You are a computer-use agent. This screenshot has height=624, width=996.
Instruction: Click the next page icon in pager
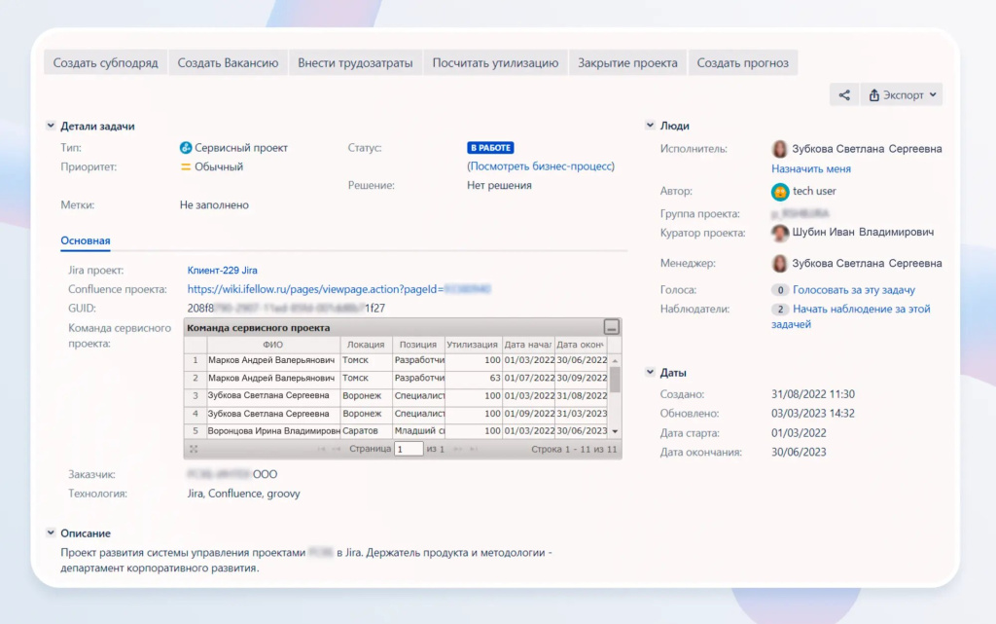click(x=457, y=449)
